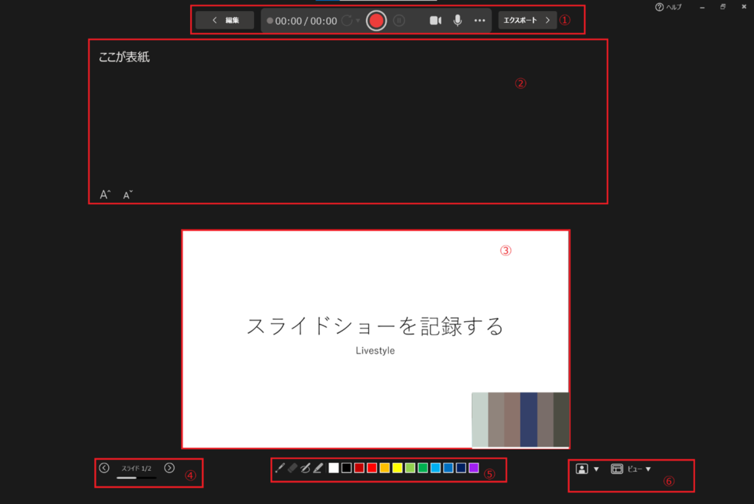Image resolution: width=754 pixels, height=504 pixels.
Task: Select the eraser tool
Action: pyautogui.click(x=292, y=468)
